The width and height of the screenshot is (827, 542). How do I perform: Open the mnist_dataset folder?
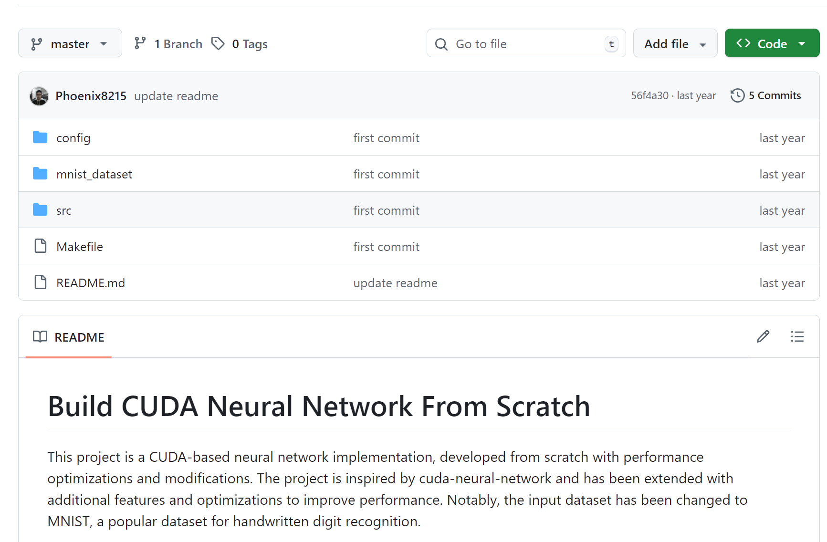point(94,175)
